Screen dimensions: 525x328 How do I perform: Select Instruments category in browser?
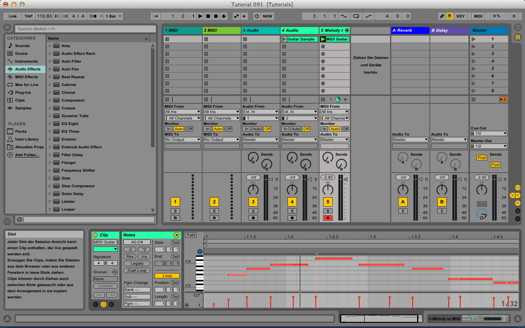click(26, 61)
